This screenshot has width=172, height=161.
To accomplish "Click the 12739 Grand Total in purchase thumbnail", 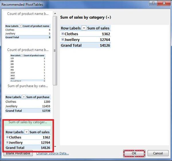I will point(46,111).
